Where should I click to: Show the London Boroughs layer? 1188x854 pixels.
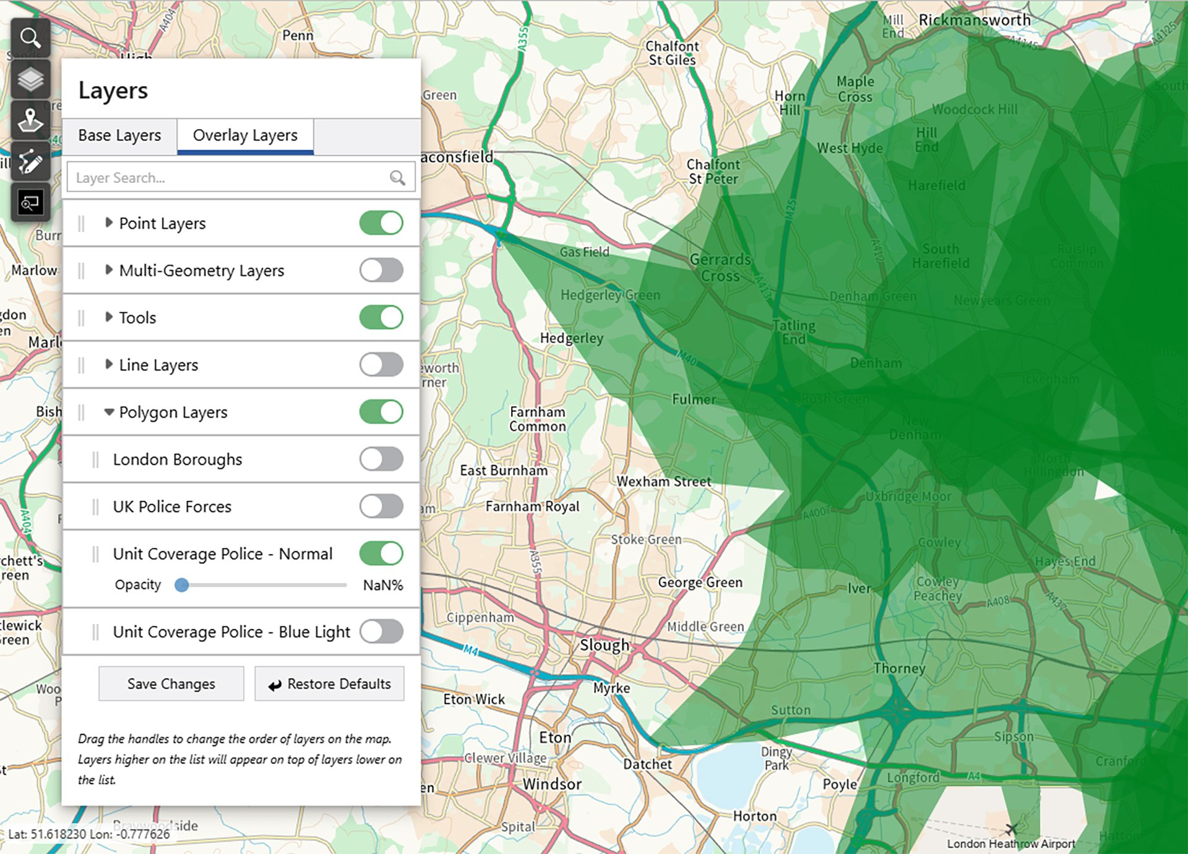(381, 459)
